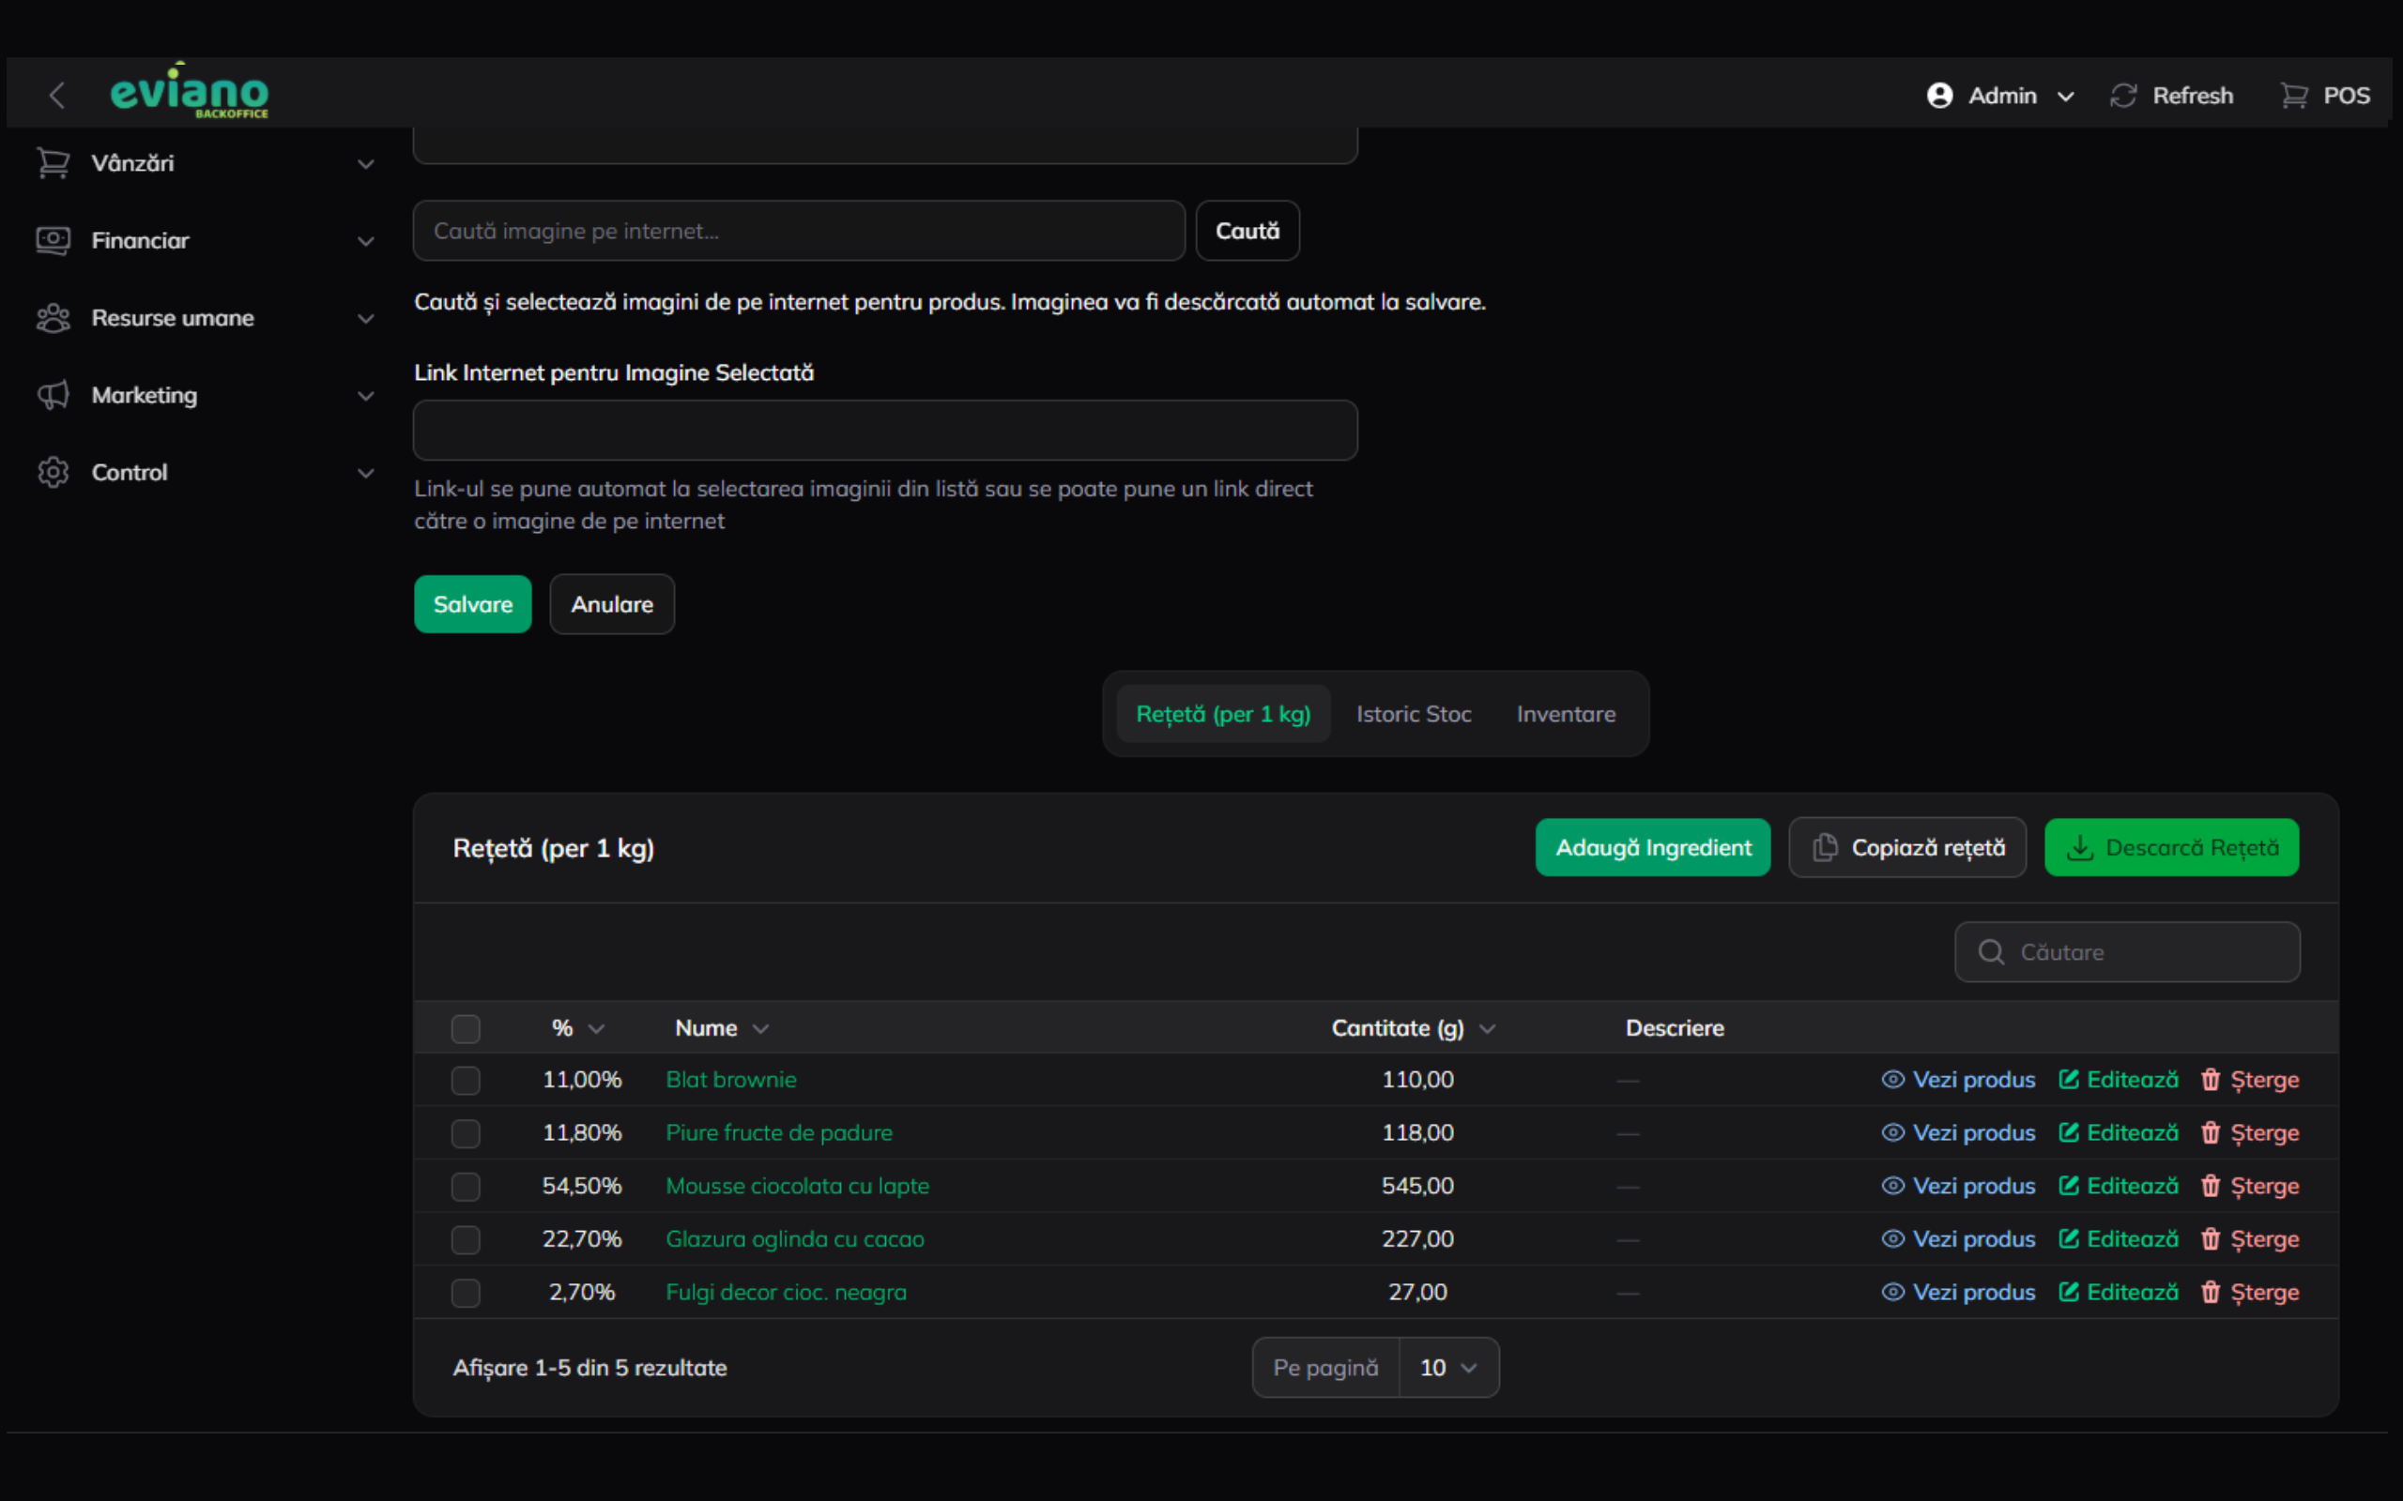
Task: Expand the Resurse umane sidebar chevron
Action: 365,319
